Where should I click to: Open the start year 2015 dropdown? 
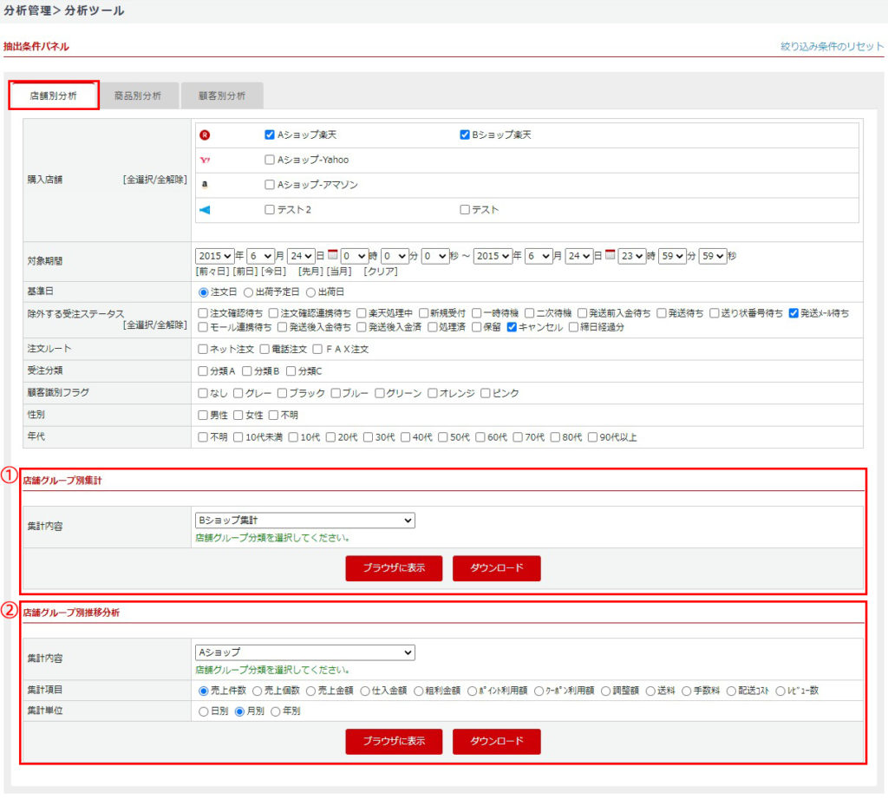pos(215,256)
